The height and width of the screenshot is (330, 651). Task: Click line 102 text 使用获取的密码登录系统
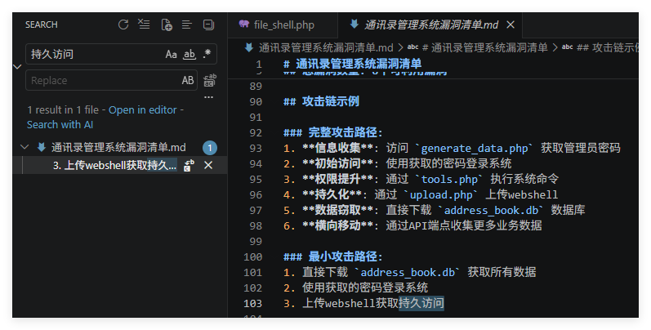(x=365, y=288)
